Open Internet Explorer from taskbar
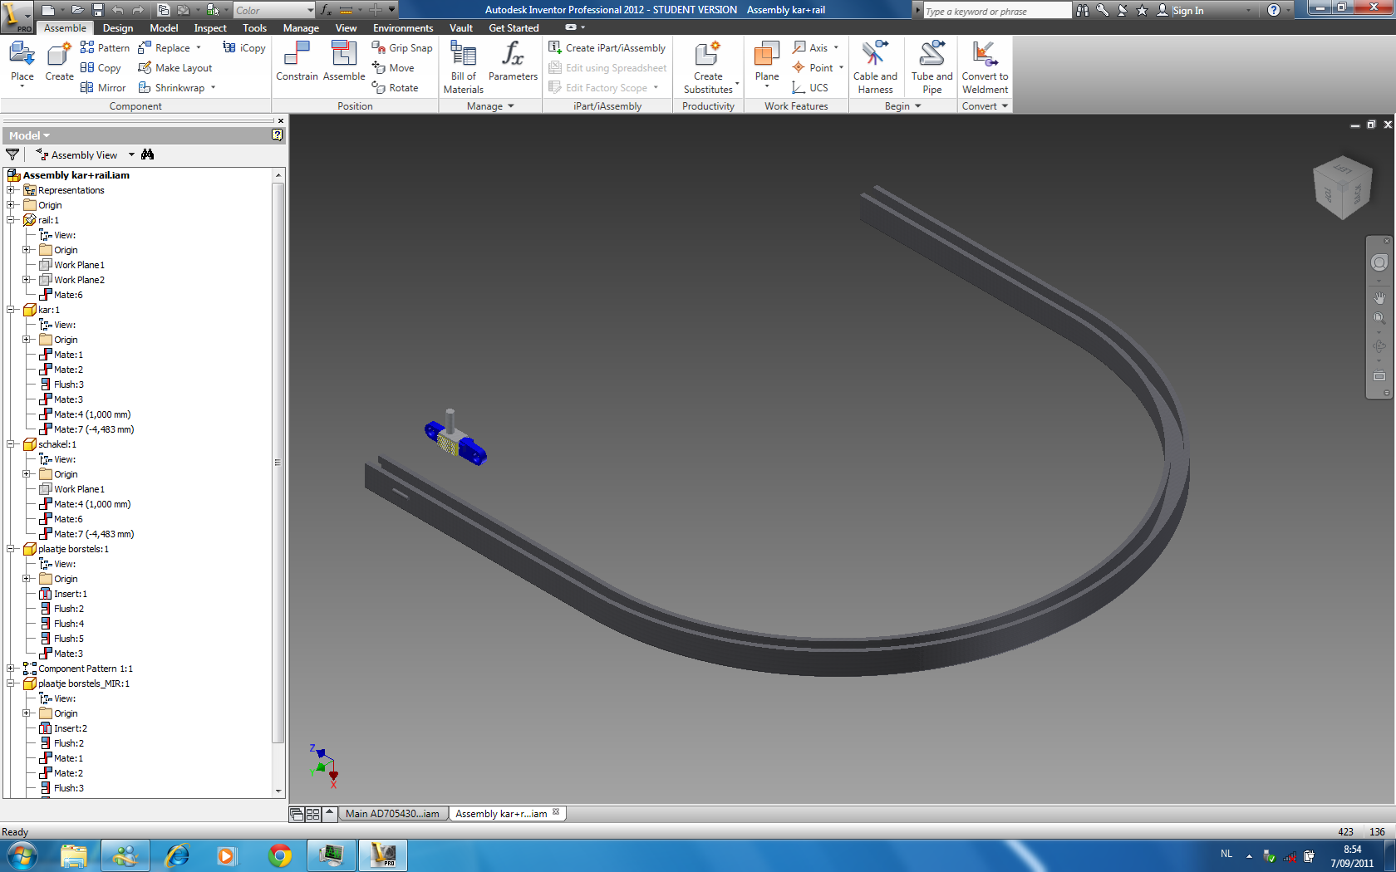This screenshot has width=1396, height=872. (x=176, y=855)
